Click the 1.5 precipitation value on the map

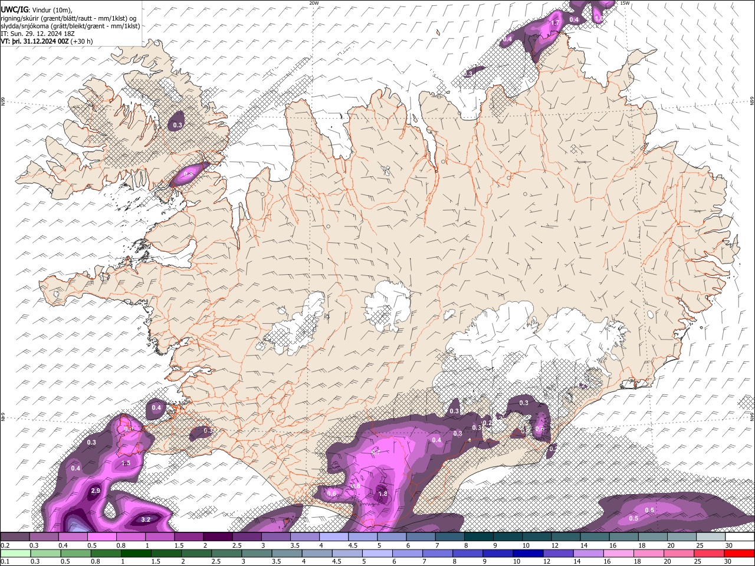[126, 463]
